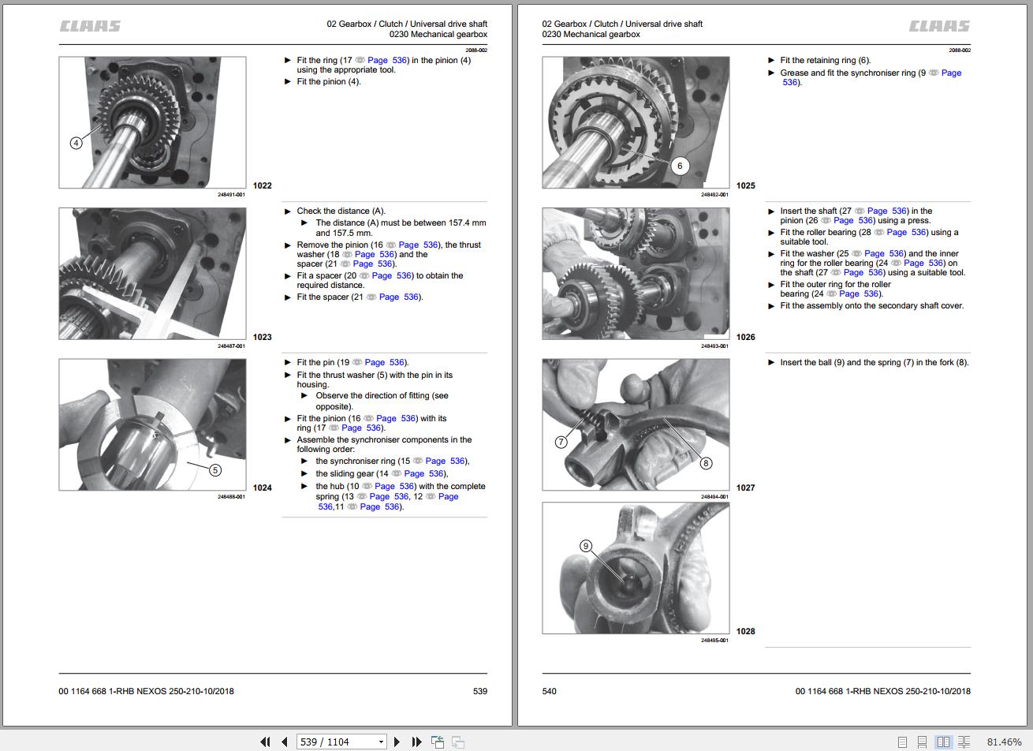This screenshot has height=751, width=1033.
Task: Open Page 536 link for spacer 20
Action: tap(392, 275)
